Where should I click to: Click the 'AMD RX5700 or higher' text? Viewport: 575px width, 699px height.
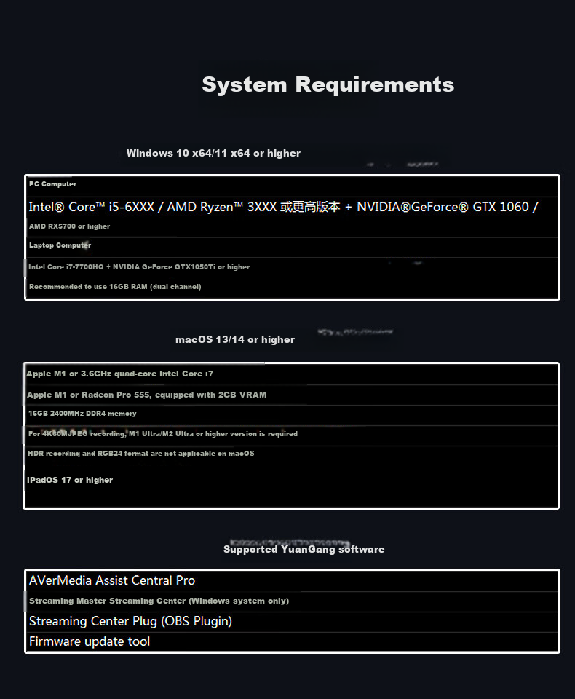click(x=69, y=226)
